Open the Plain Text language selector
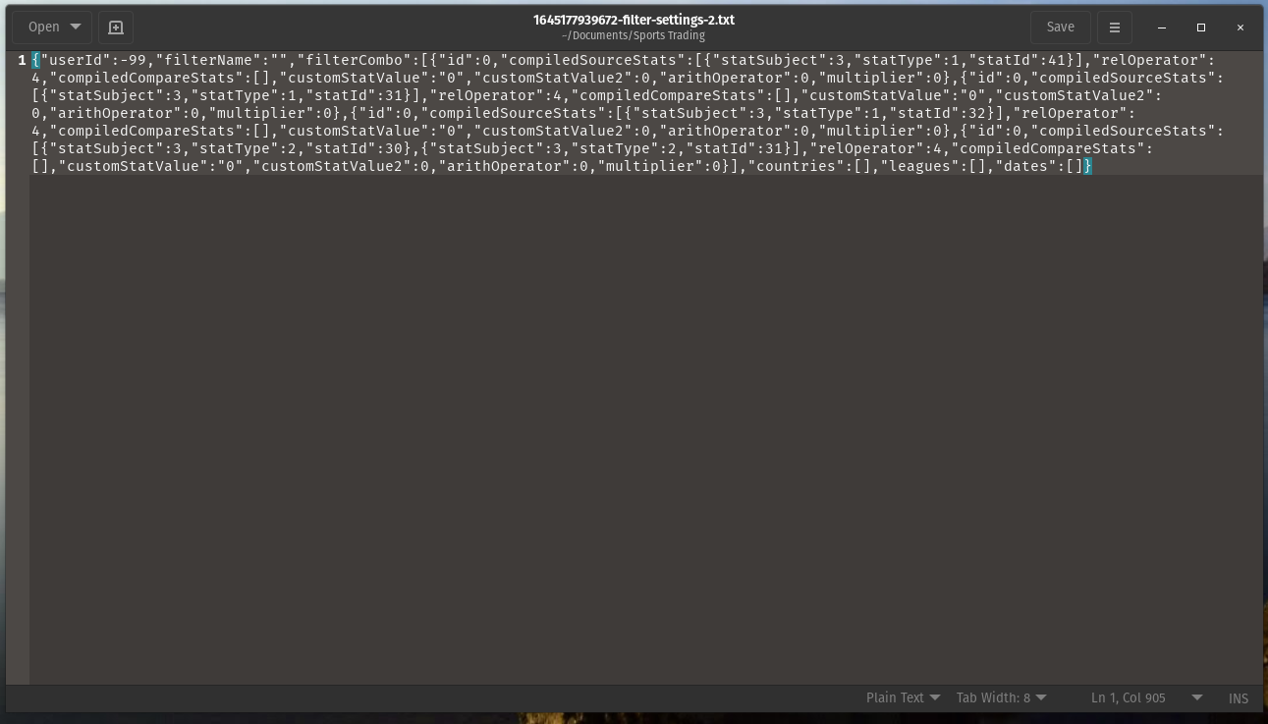Screen dimensions: 1268x724 (903, 697)
